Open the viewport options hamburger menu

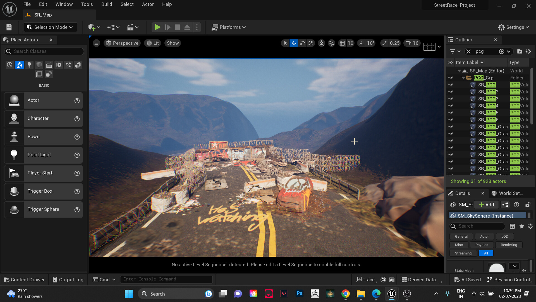[96, 43]
